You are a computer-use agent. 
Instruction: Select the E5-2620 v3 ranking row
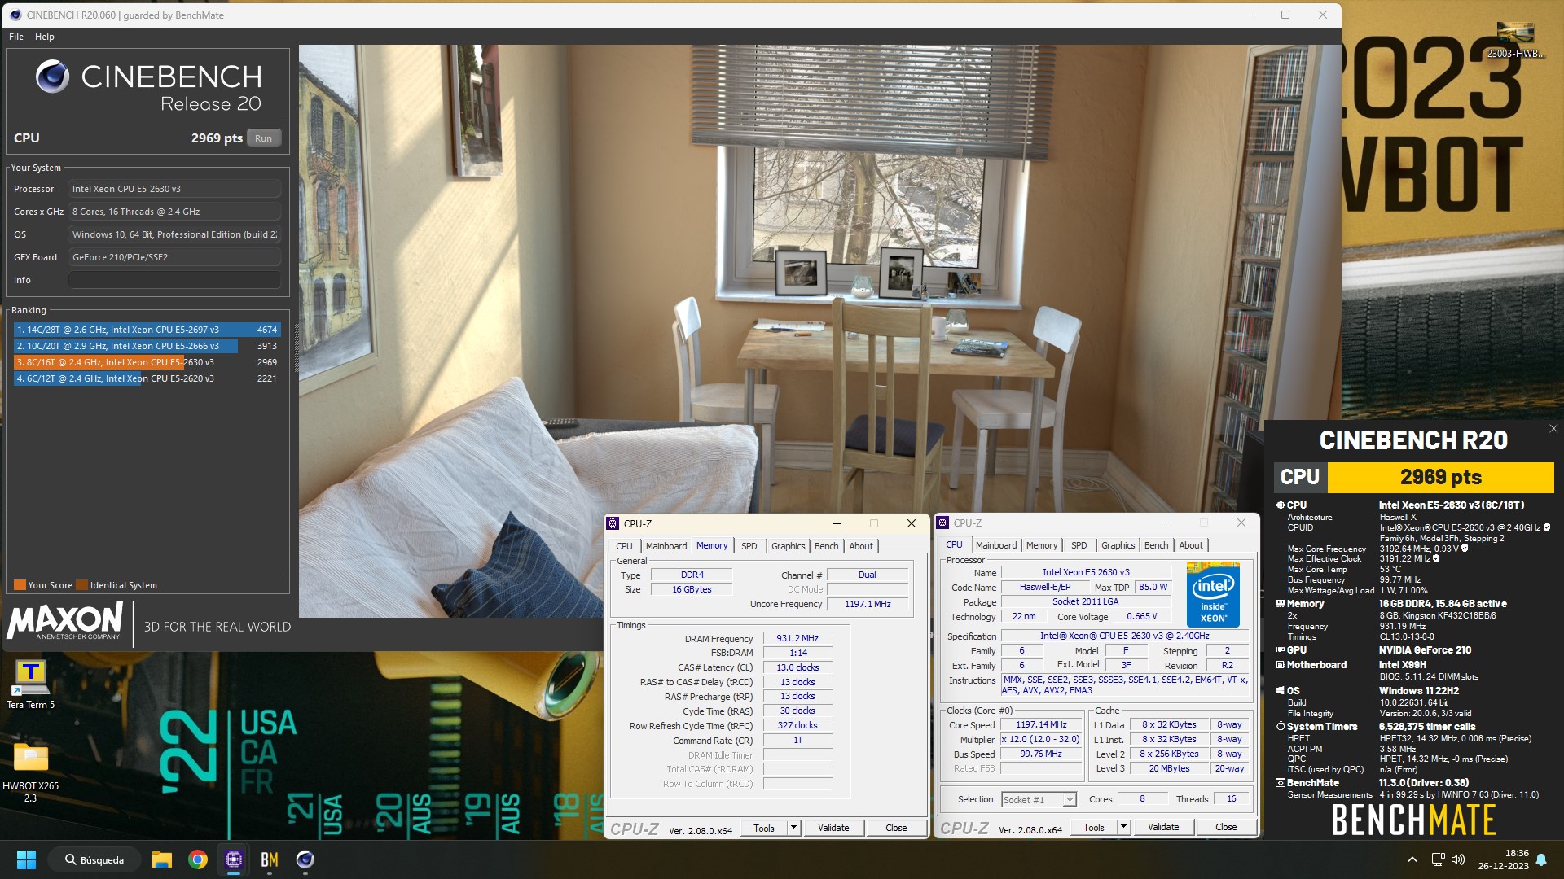click(x=147, y=378)
